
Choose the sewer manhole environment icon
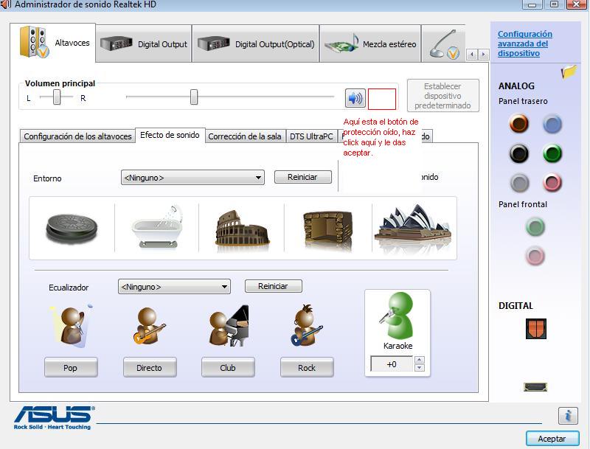tap(72, 228)
